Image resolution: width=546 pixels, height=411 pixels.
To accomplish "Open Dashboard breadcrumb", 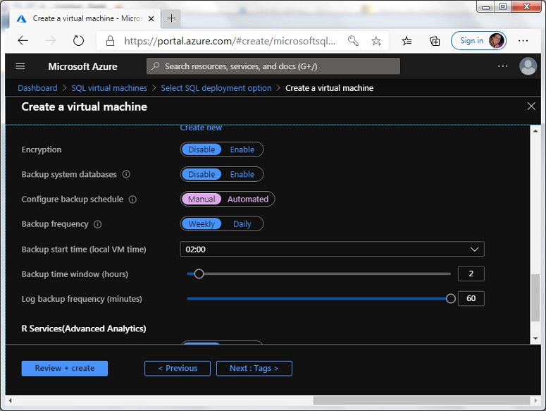I will (x=37, y=88).
